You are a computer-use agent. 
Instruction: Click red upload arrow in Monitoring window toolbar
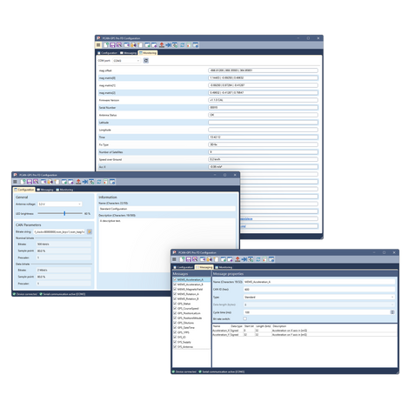[162, 45]
